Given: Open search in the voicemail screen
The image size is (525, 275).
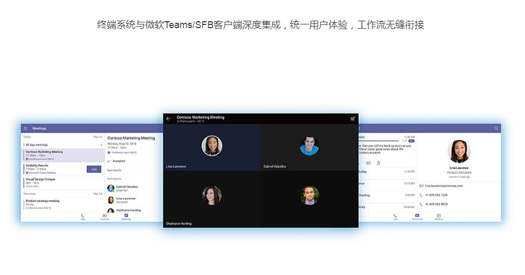Looking at the screenshot, I should 496,128.
